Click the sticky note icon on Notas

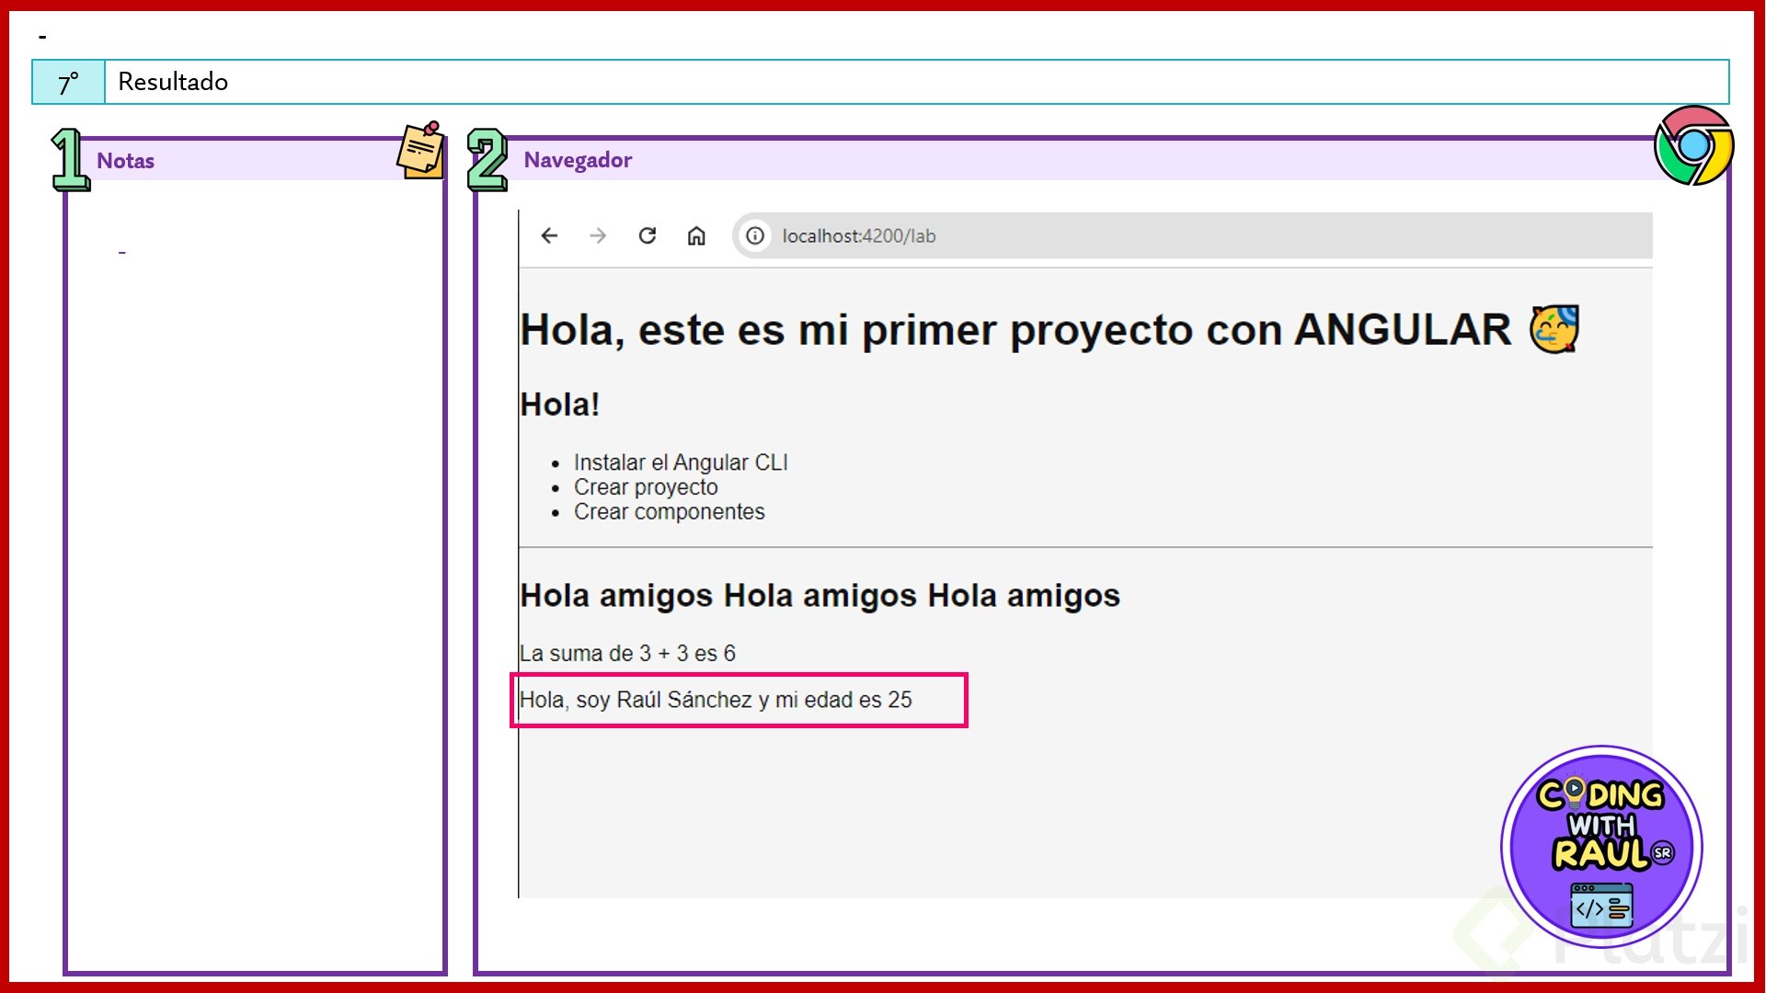point(421,151)
